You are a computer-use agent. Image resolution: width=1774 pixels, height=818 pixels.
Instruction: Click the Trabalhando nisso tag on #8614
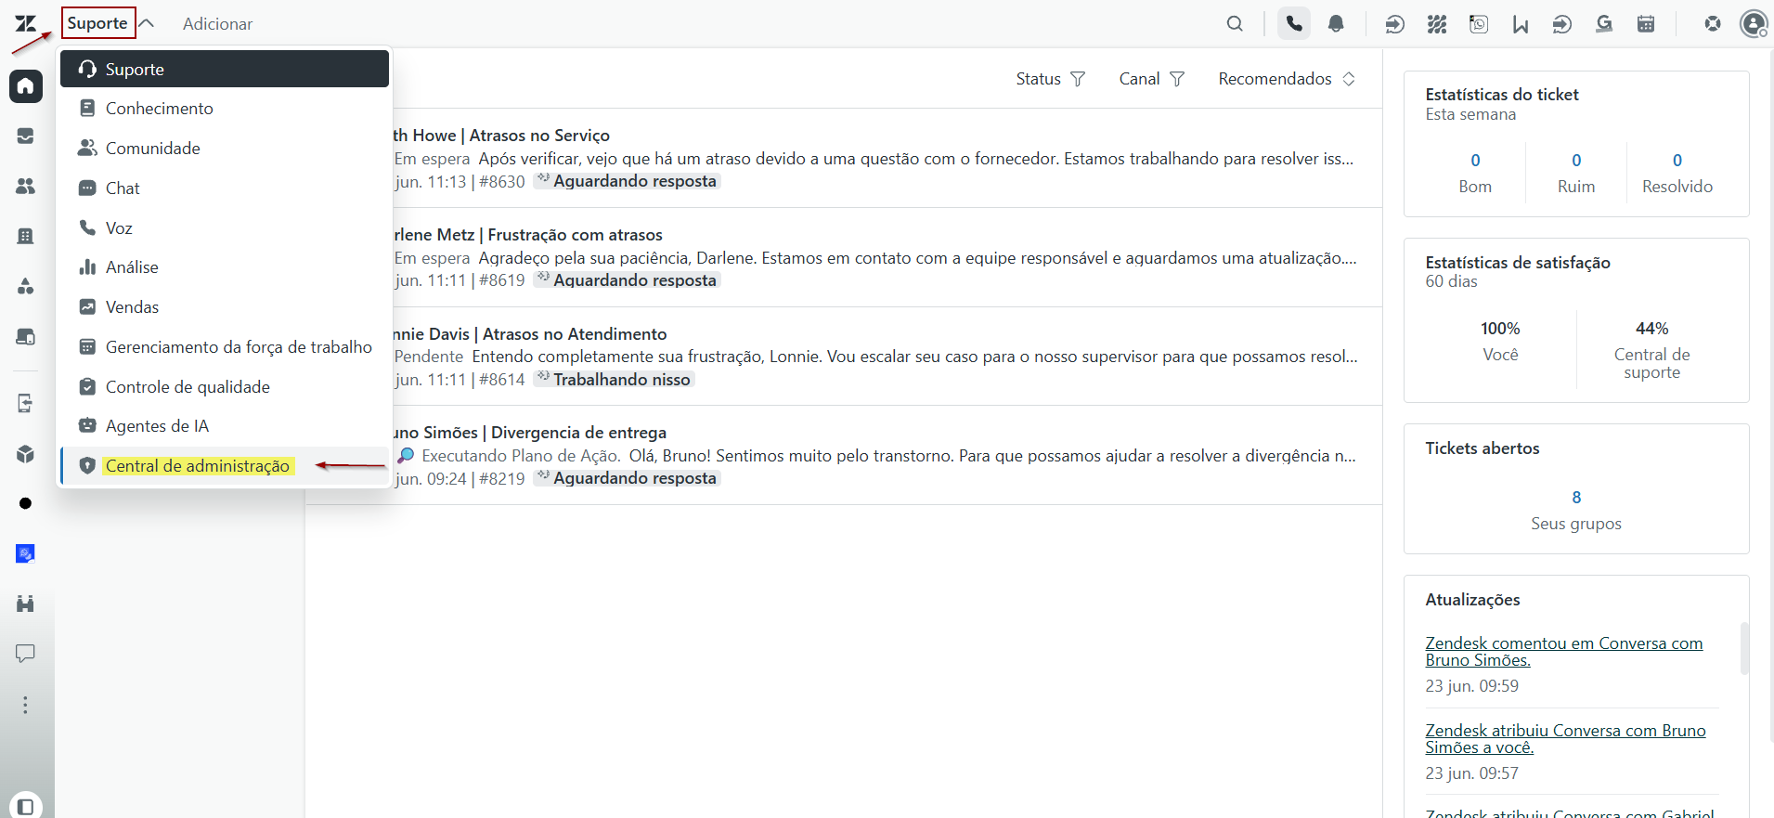point(614,380)
